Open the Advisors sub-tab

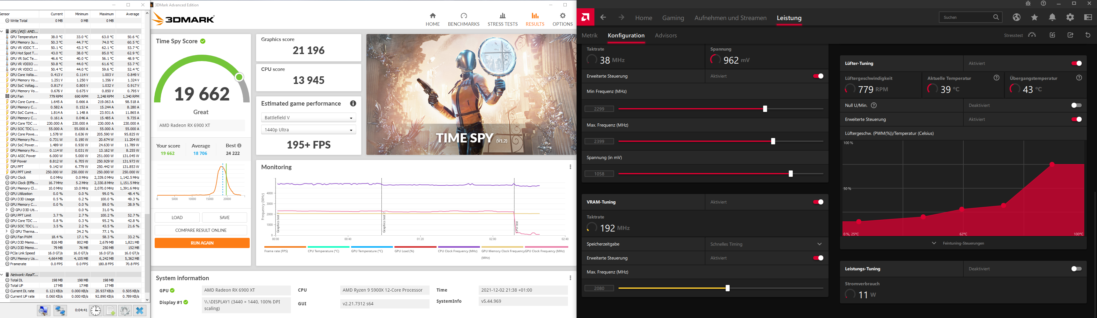[x=666, y=35]
